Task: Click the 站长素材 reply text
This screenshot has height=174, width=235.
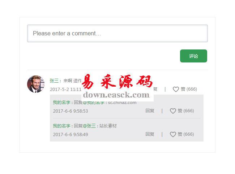Action: pyautogui.click(x=108, y=126)
